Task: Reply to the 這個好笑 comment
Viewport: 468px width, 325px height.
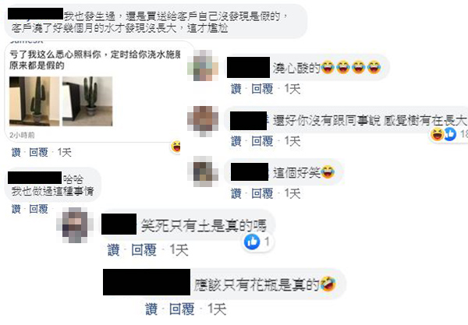Action: coord(262,193)
